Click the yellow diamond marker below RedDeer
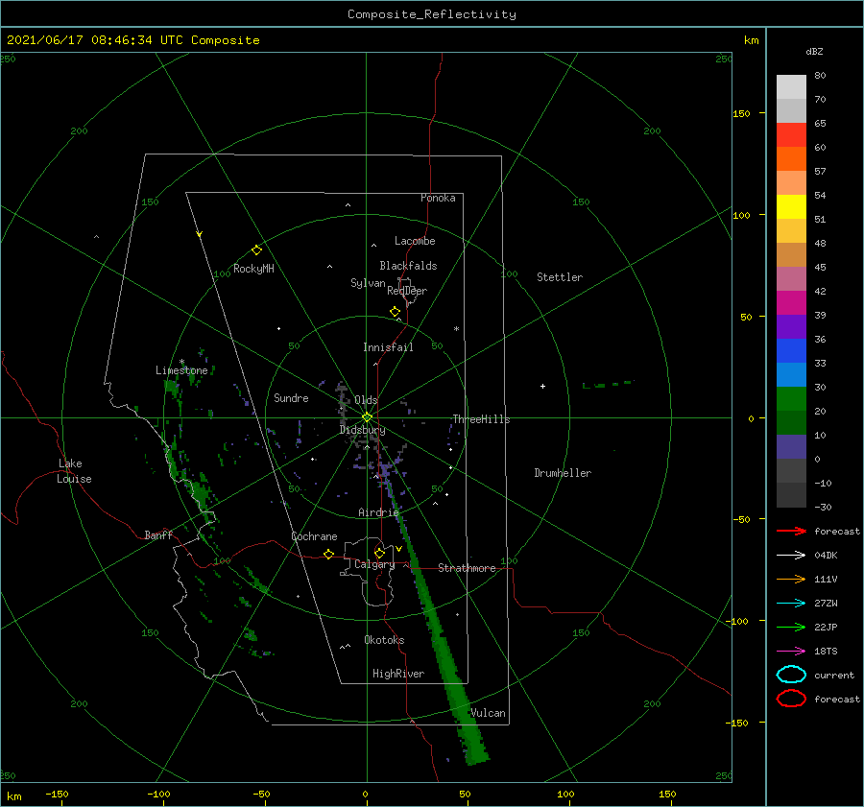This screenshot has width=864, height=807. (x=396, y=312)
